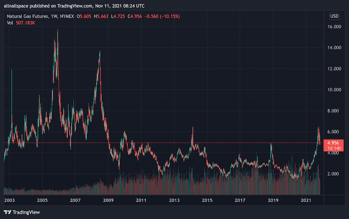Click the 6.000 price axis label

333,132
